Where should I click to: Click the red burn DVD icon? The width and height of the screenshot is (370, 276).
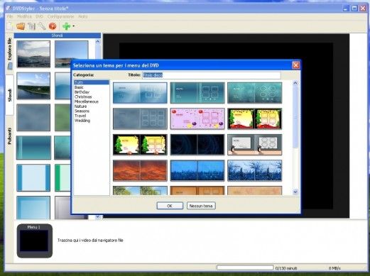point(53,26)
